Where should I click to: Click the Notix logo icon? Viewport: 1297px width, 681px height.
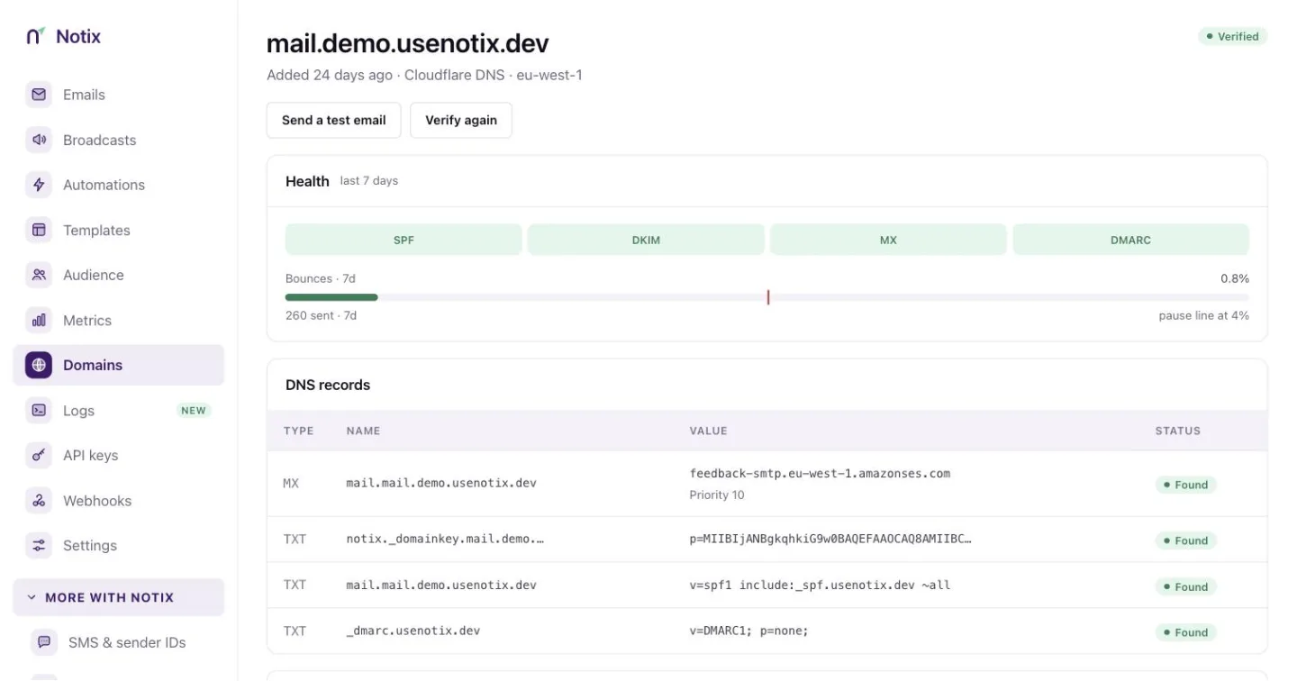35,36
